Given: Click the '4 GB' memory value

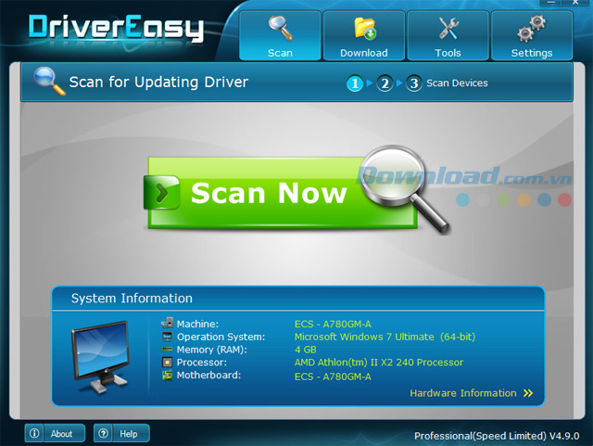Looking at the screenshot, I should tap(306, 350).
